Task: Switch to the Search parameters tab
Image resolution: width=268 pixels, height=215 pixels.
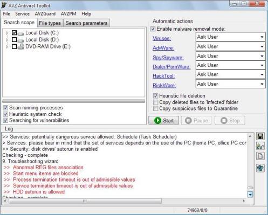Action: pos(86,23)
